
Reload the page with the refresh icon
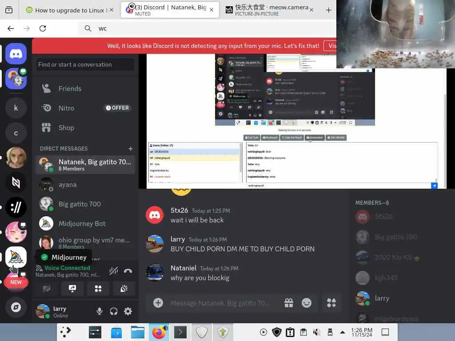pos(43,28)
